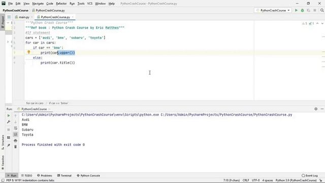This screenshot has width=325, height=183.
Task: Expand the folded region at line 5
Action: tap(8, 42)
